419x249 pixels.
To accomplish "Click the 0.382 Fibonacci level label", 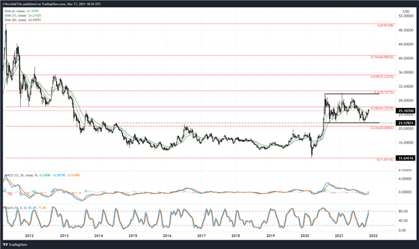I will 382,109.
